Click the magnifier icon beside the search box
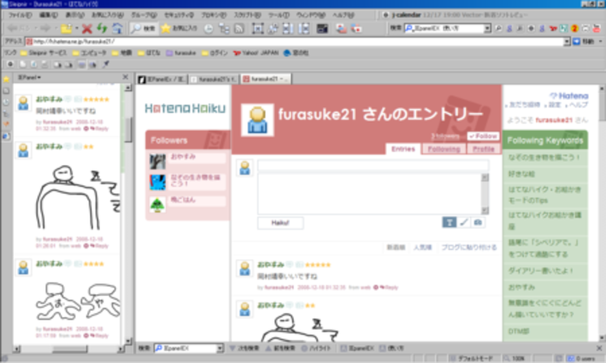This screenshot has width=606, height=363. 498,29
